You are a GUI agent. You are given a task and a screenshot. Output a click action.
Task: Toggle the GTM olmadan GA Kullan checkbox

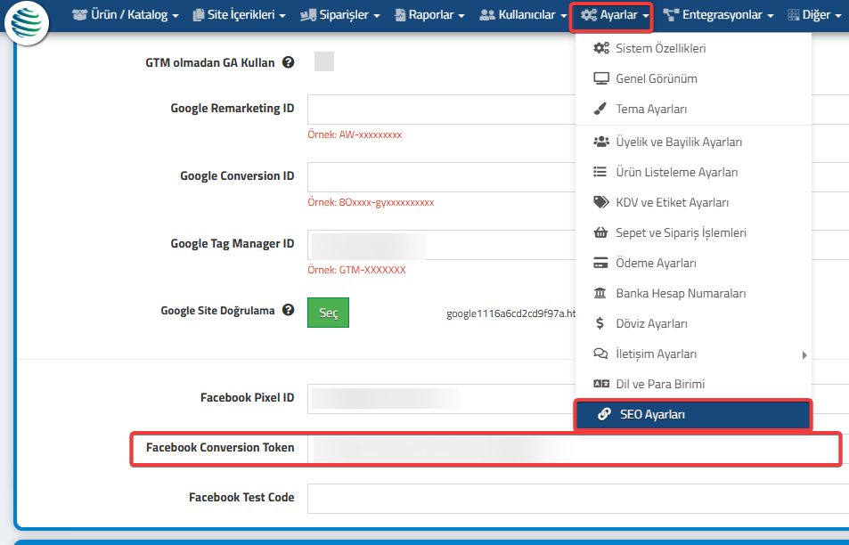coord(324,61)
